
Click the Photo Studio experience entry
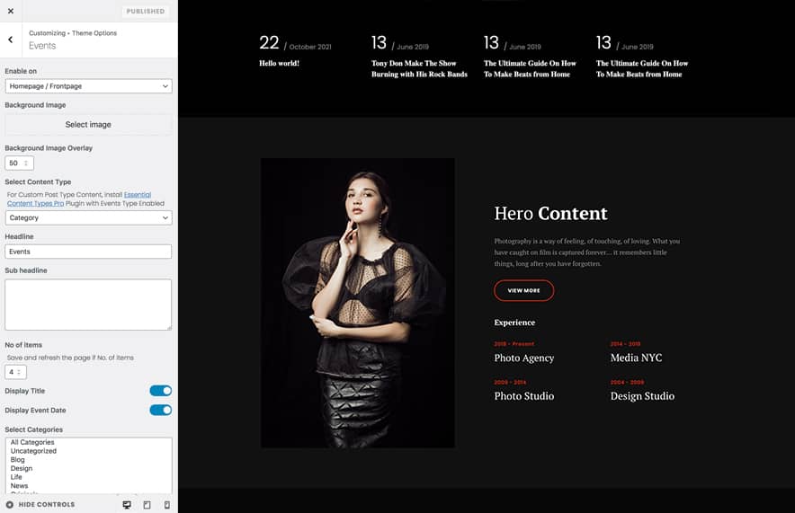(523, 396)
